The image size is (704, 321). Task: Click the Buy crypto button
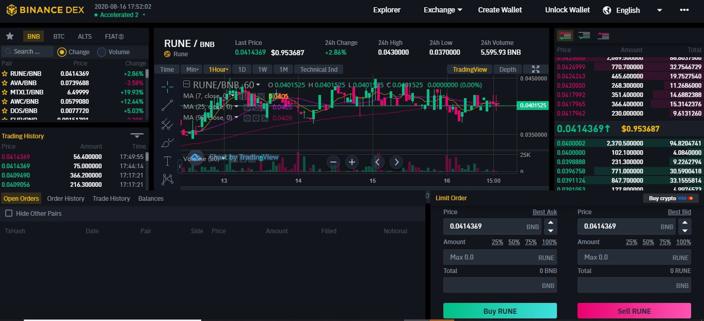tap(671, 198)
